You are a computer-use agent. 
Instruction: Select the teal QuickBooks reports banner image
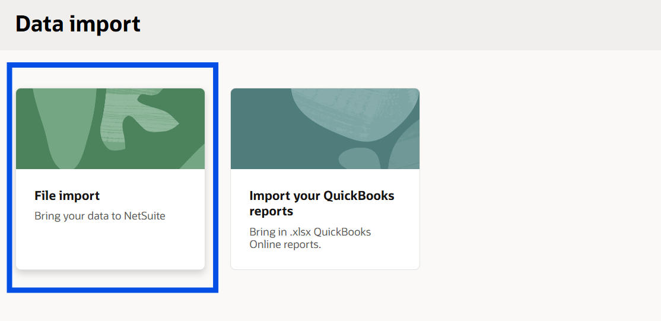click(325, 129)
